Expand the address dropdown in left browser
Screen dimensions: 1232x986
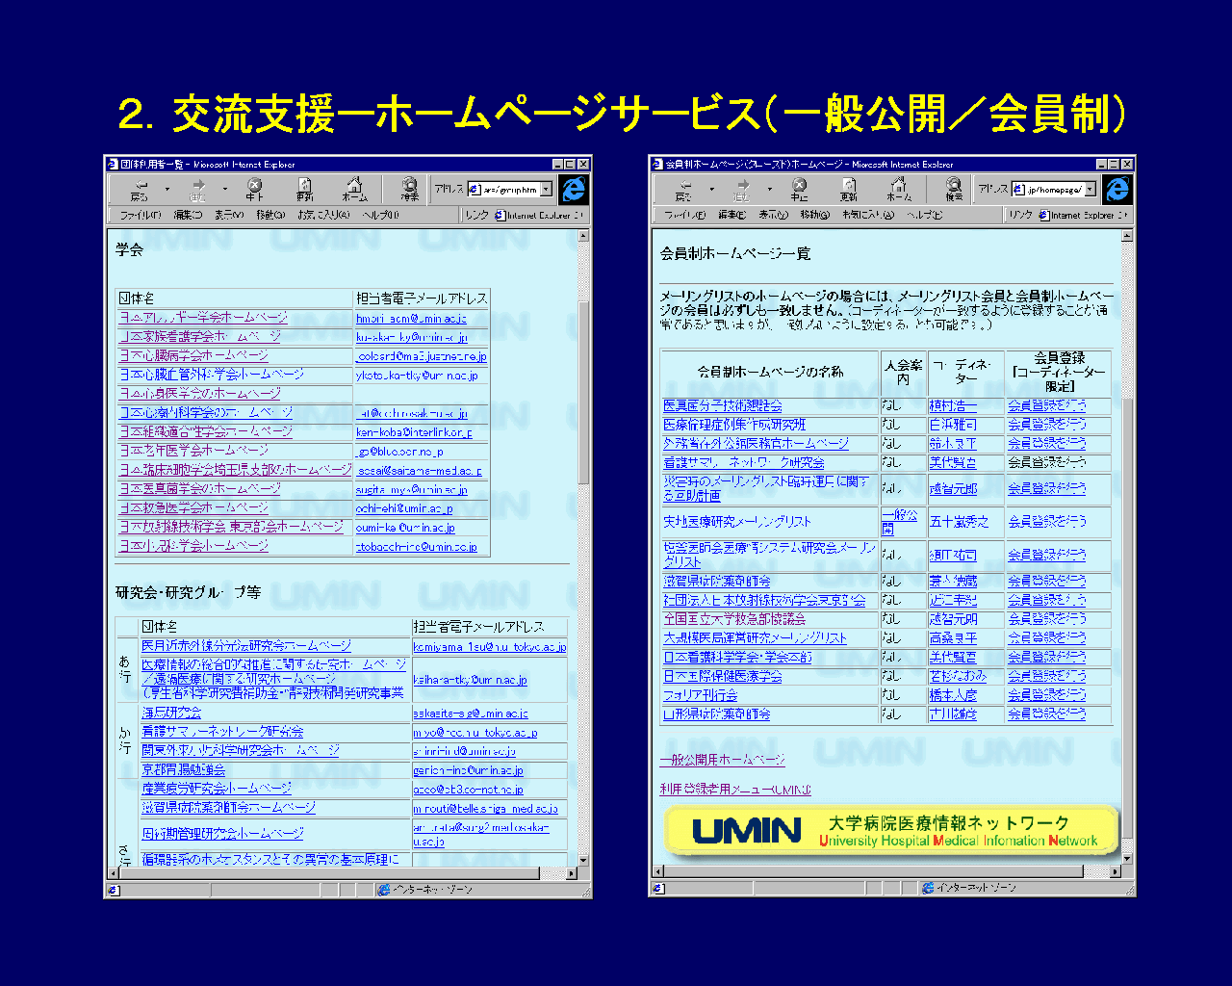click(547, 190)
